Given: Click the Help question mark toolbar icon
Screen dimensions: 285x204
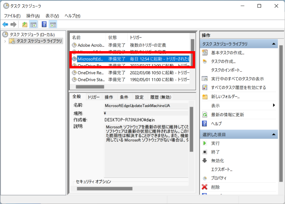Looking at the screenshot, I should (44, 24).
